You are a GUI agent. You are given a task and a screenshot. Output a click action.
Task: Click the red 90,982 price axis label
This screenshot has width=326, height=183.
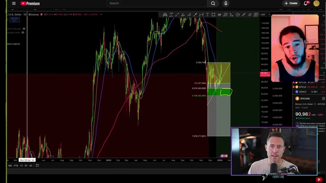[x=265, y=74]
